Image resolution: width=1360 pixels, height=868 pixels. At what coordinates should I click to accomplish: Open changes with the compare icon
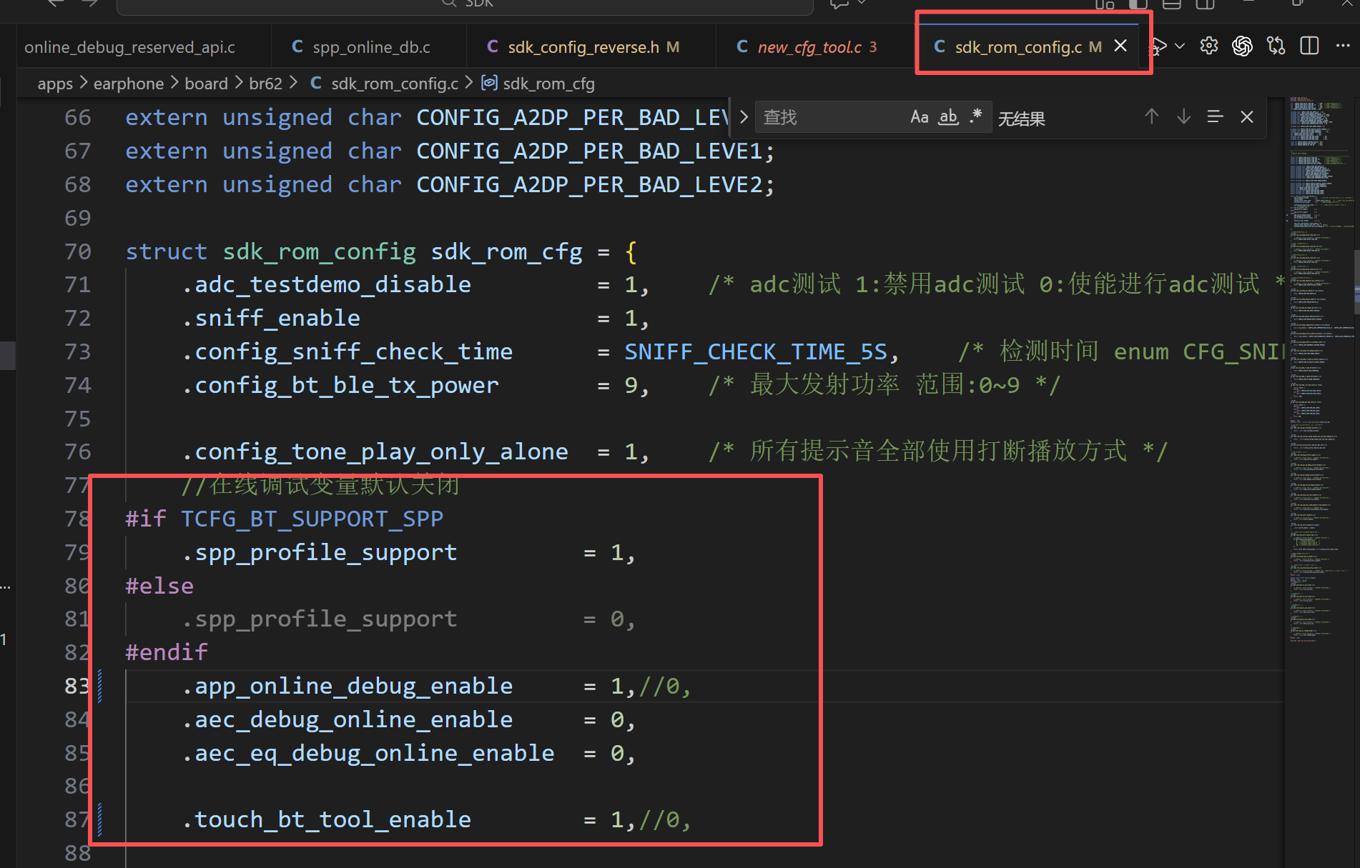[x=1276, y=46]
